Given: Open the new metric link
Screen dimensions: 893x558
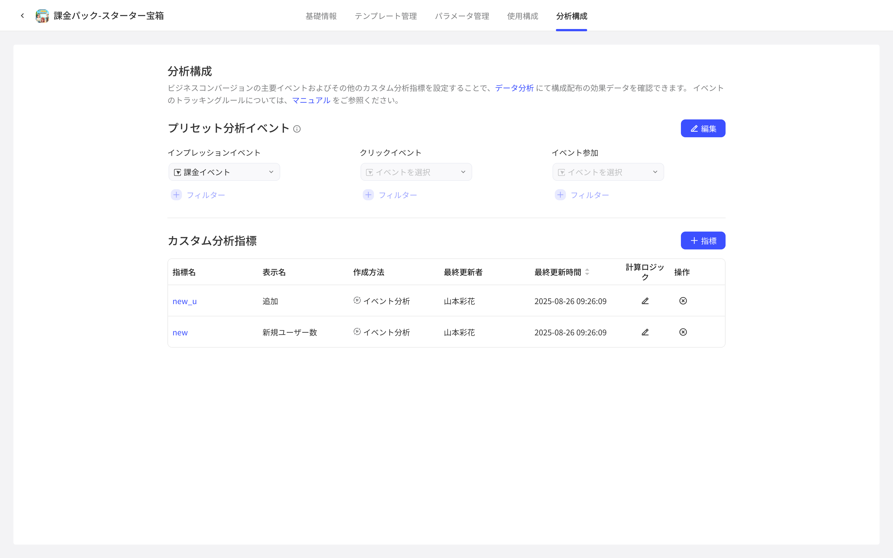Looking at the screenshot, I should click(180, 333).
